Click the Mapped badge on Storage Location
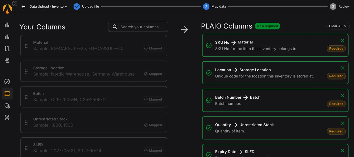 153,74
